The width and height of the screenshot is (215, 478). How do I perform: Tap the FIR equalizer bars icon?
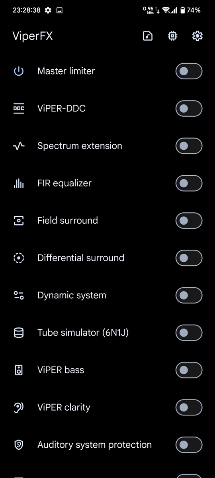click(19, 183)
